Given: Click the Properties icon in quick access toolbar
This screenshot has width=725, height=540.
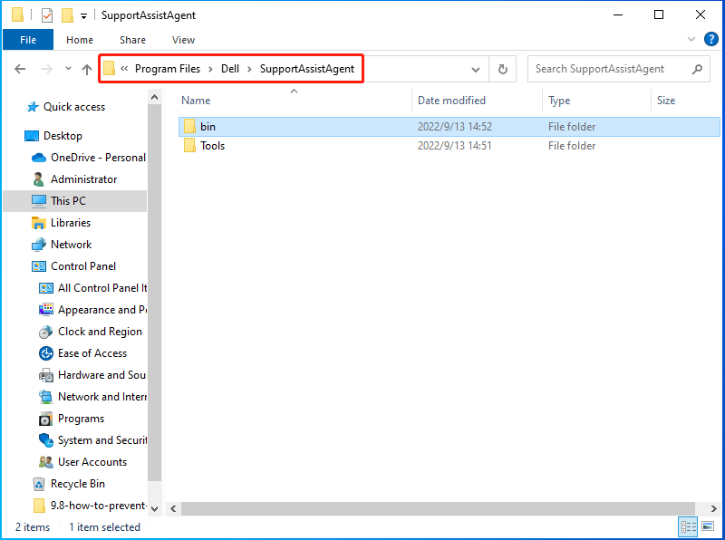Looking at the screenshot, I should point(47,15).
